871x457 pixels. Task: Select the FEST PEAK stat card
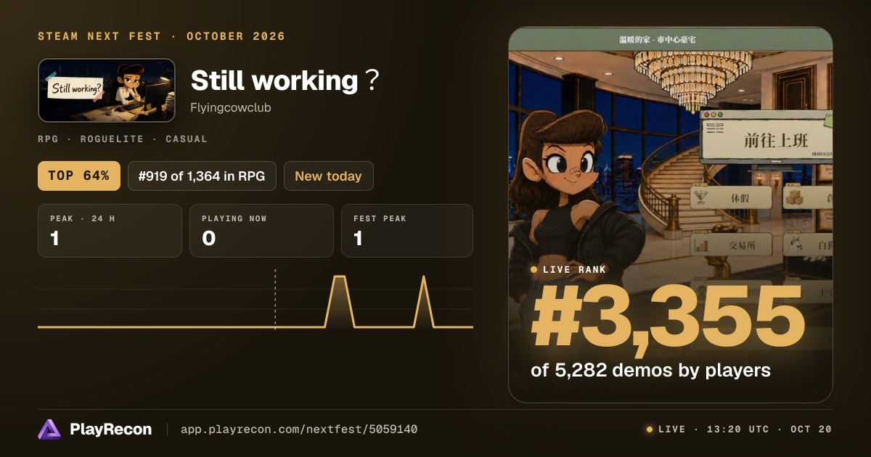click(407, 231)
